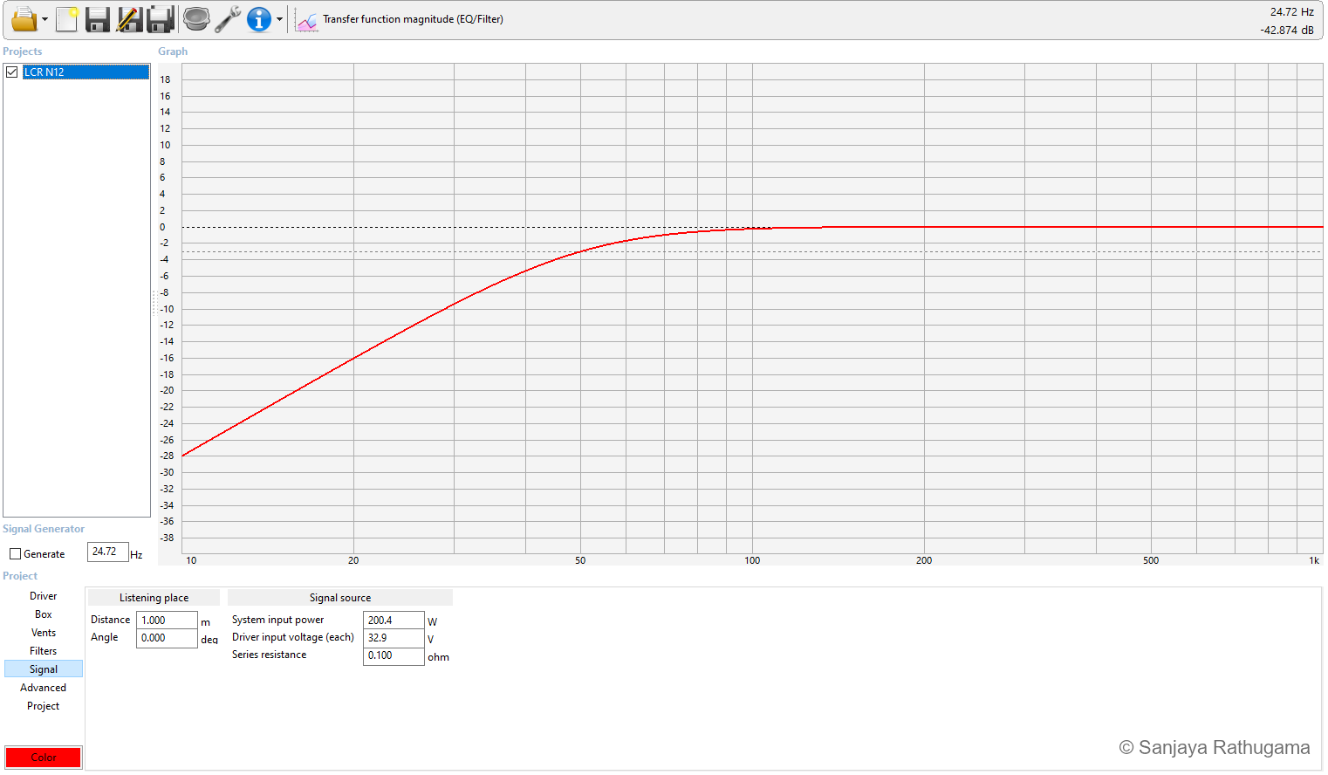1328x775 pixels.
Task: Click the red Color swatch button
Action: click(43, 757)
